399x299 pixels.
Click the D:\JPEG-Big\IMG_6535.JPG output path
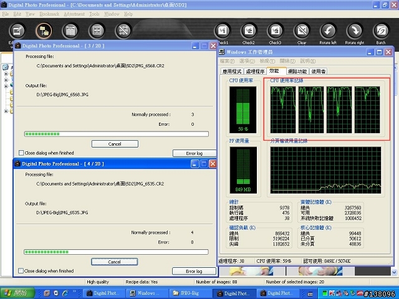[62, 212]
